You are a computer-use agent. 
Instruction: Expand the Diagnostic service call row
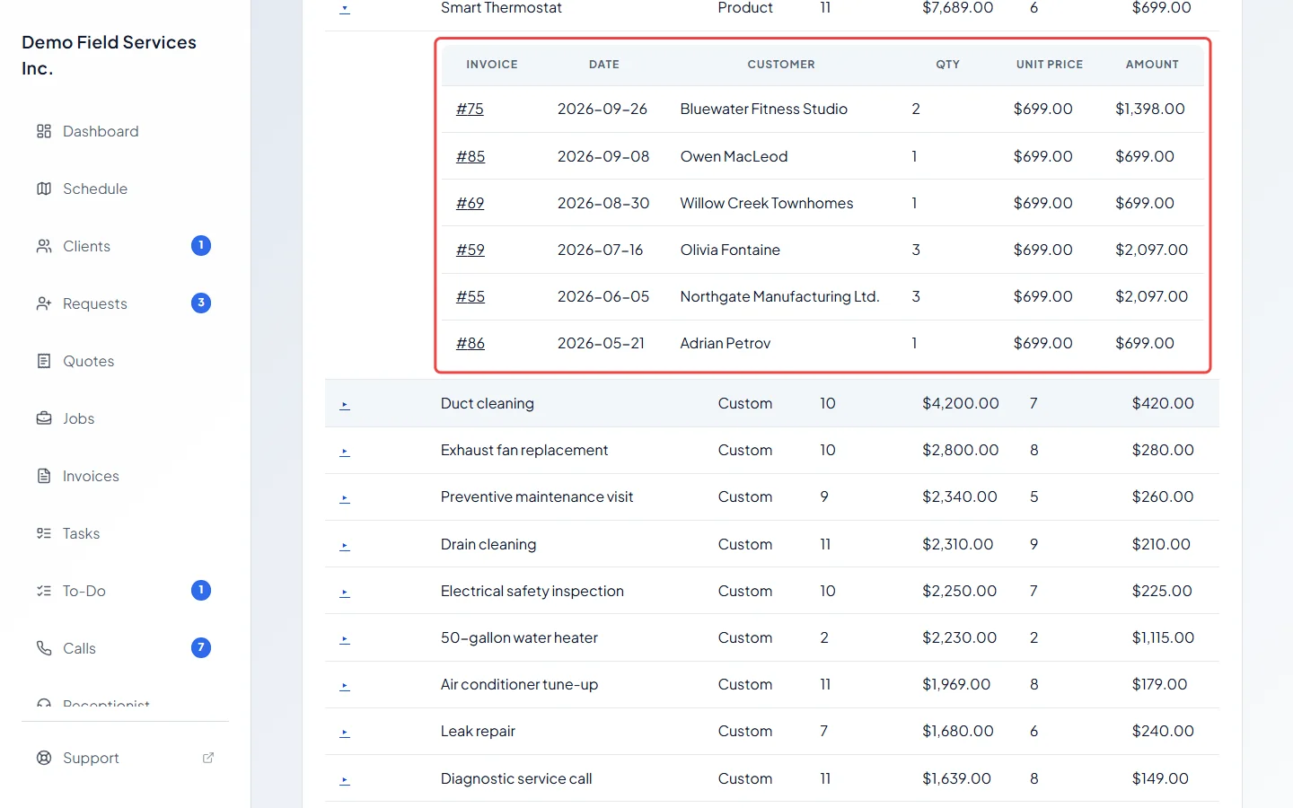[x=345, y=780]
